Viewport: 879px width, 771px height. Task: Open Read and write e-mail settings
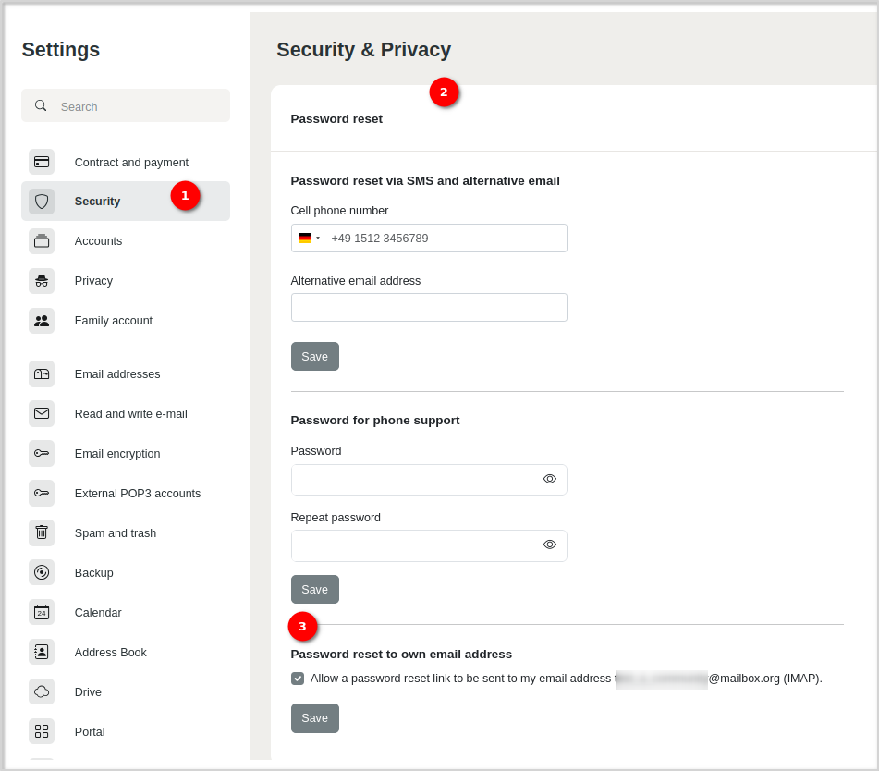pos(130,414)
